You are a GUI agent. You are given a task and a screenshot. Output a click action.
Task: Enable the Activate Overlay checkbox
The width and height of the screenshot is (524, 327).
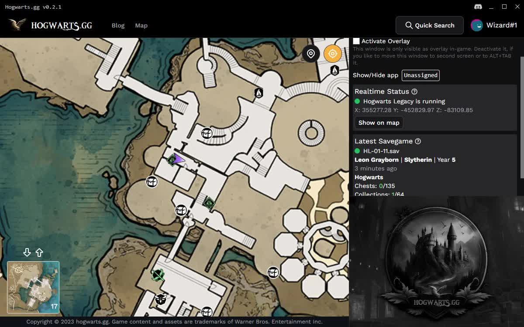coord(356,41)
